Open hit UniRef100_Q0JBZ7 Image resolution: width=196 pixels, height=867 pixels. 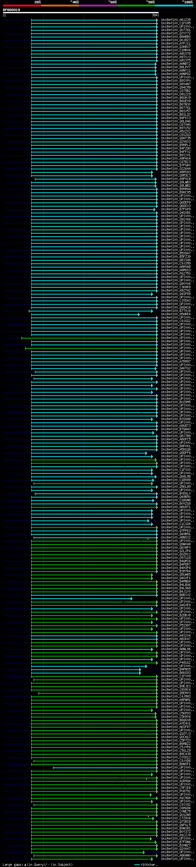tap(176, 40)
